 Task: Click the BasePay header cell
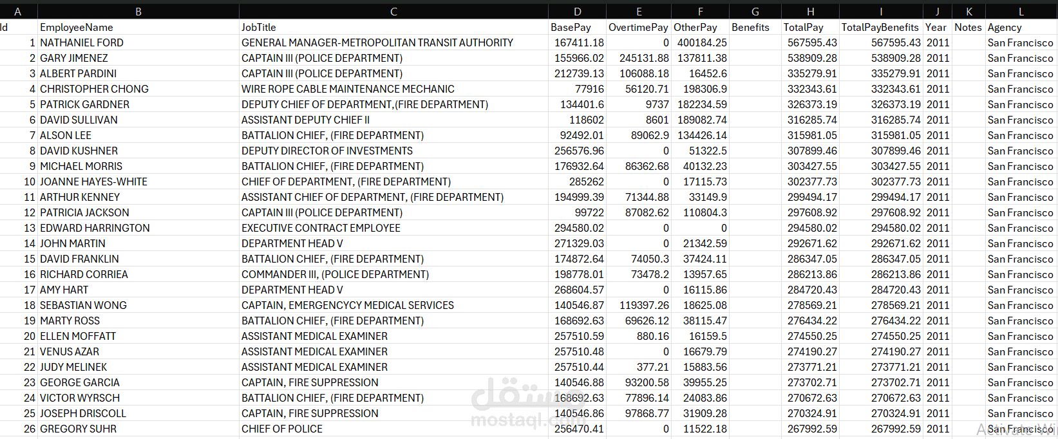(x=578, y=27)
